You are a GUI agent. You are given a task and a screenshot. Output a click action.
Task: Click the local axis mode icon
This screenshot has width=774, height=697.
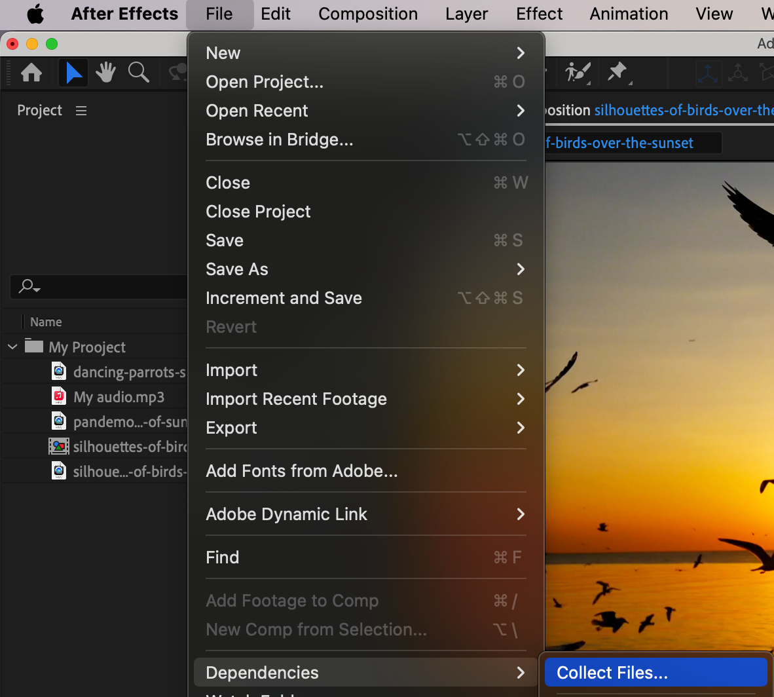pyautogui.click(x=709, y=73)
